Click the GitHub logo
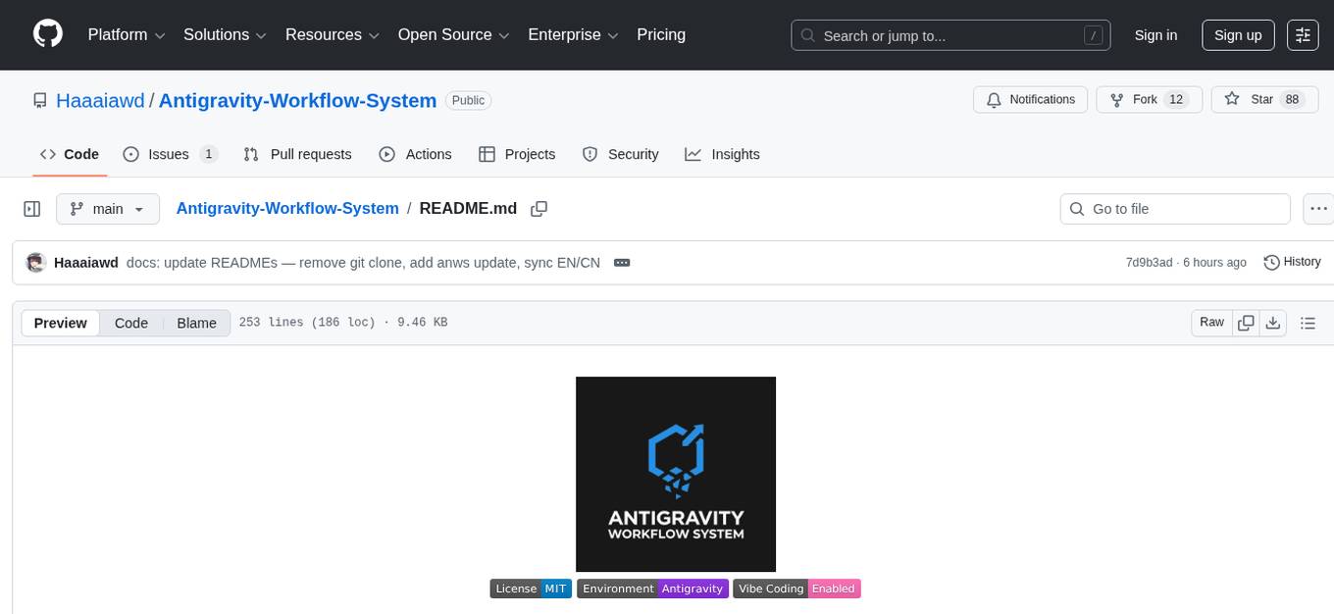 click(47, 32)
